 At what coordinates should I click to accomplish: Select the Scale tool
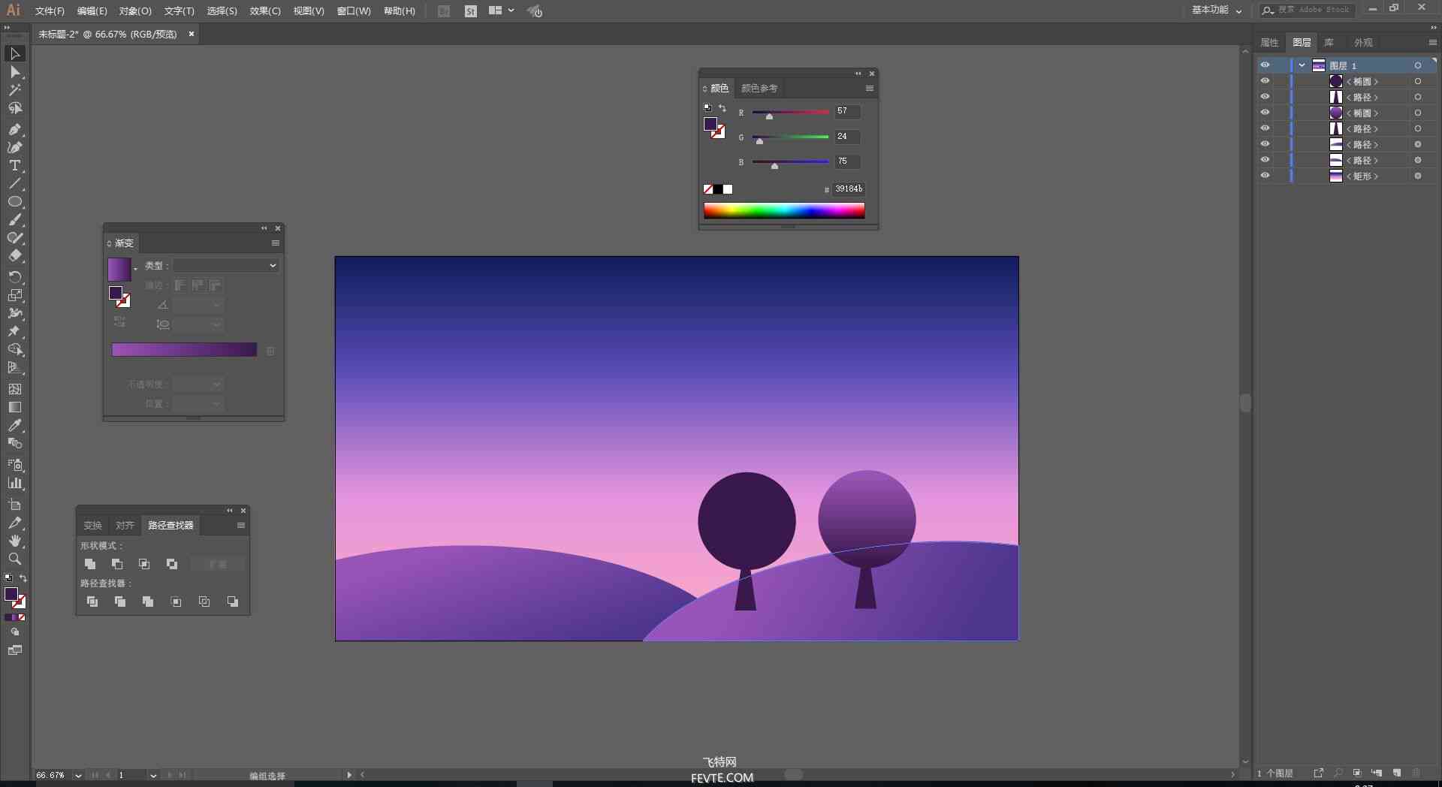tap(14, 295)
